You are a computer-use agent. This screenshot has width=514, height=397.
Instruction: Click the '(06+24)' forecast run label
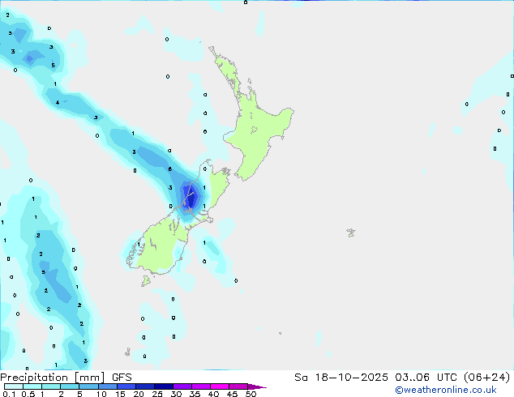(486, 378)
